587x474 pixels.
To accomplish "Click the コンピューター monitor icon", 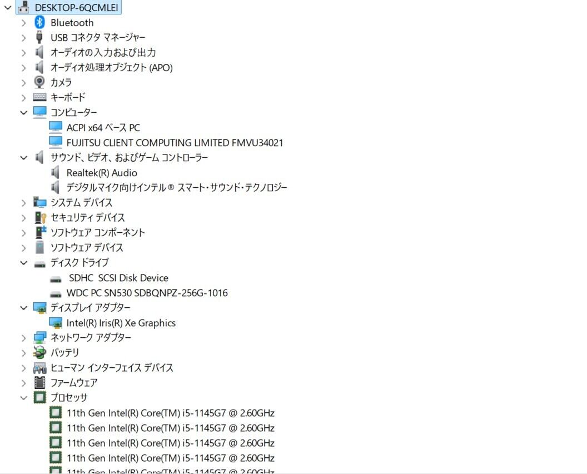I will tap(39, 112).
